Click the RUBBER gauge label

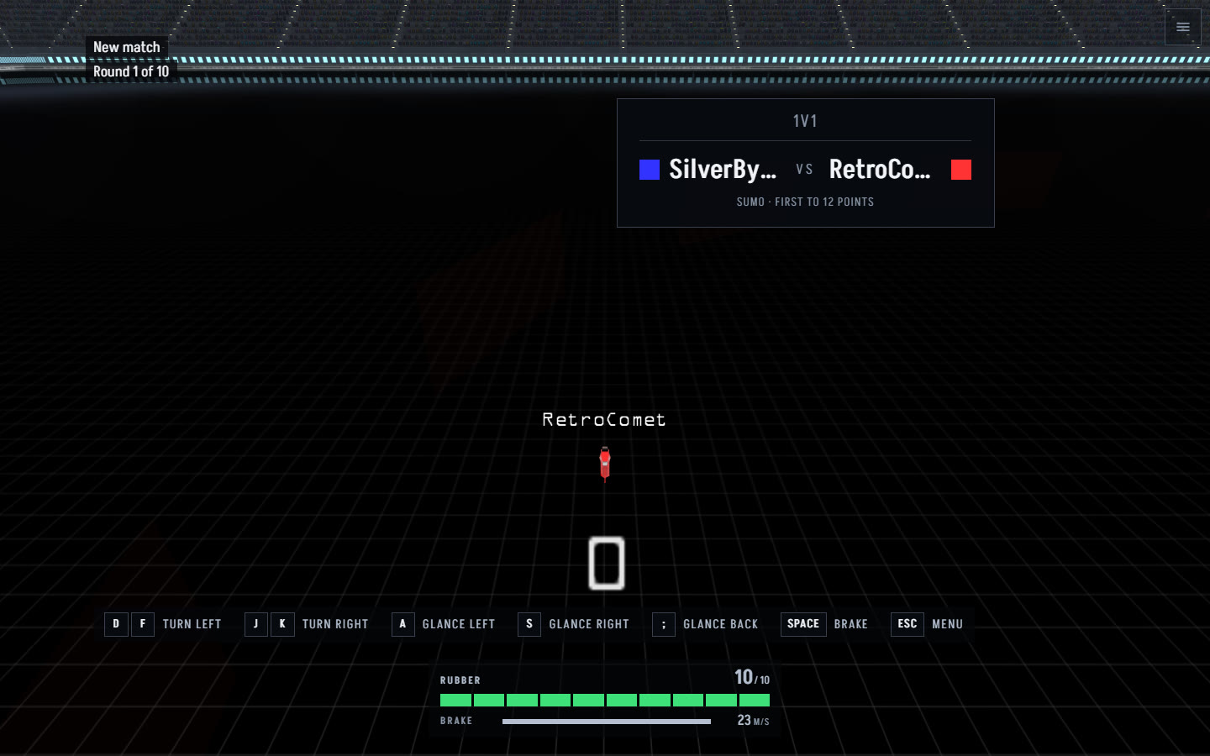tap(460, 680)
